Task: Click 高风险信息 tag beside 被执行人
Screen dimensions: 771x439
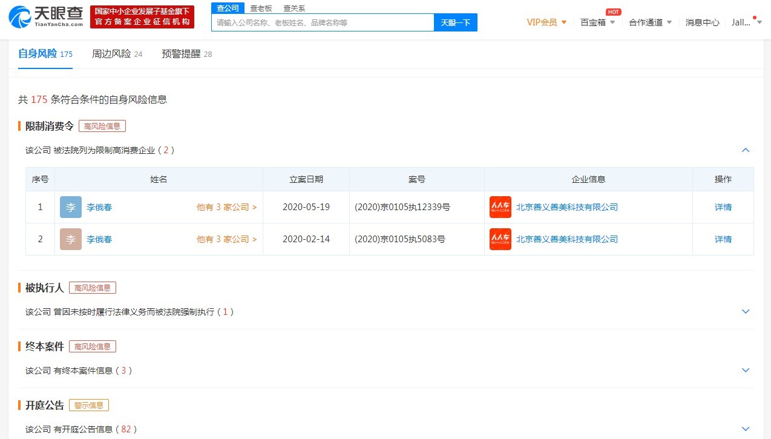Action: coord(93,288)
